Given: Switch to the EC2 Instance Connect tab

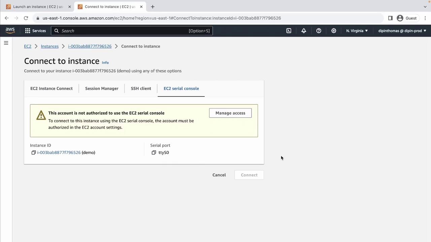Looking at the screenshot, I should point(52,88).
